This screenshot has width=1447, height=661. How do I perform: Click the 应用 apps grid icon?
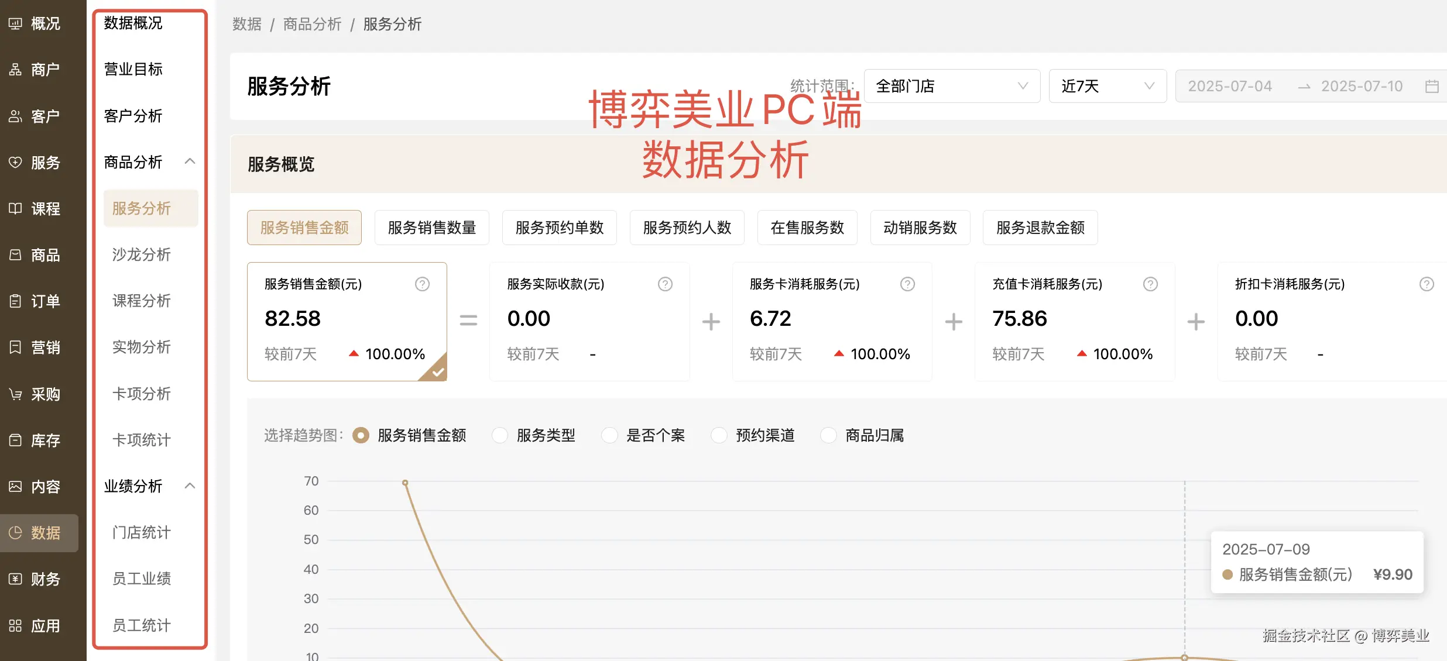pyautogui.click(x=15, y=626)
